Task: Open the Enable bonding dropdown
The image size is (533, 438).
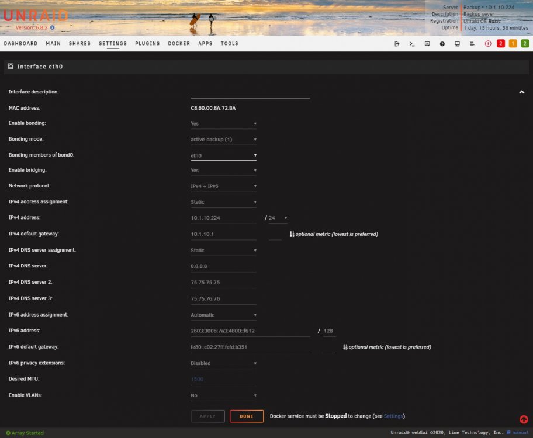Action: pos(224,124)
